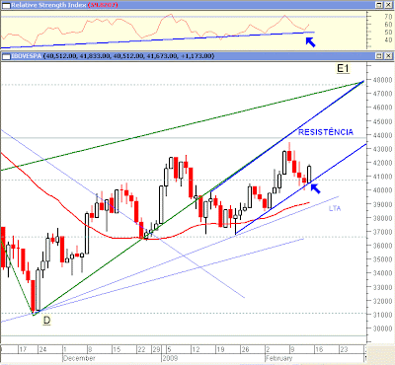Click the 44000 price axis value

point(382,135)
